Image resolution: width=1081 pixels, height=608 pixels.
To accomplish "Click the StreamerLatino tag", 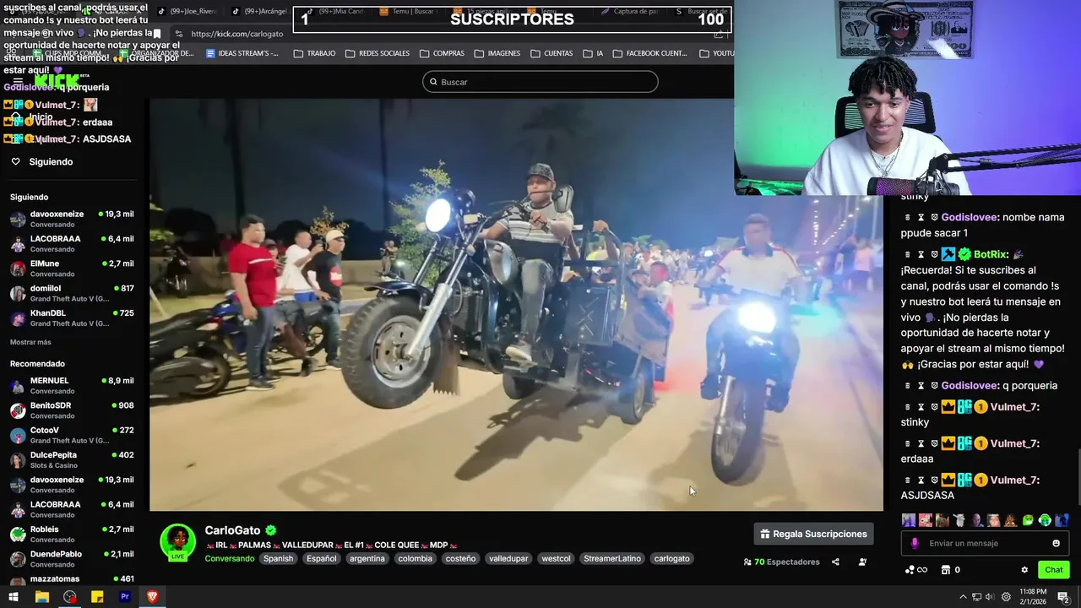I will pos(612,558).
